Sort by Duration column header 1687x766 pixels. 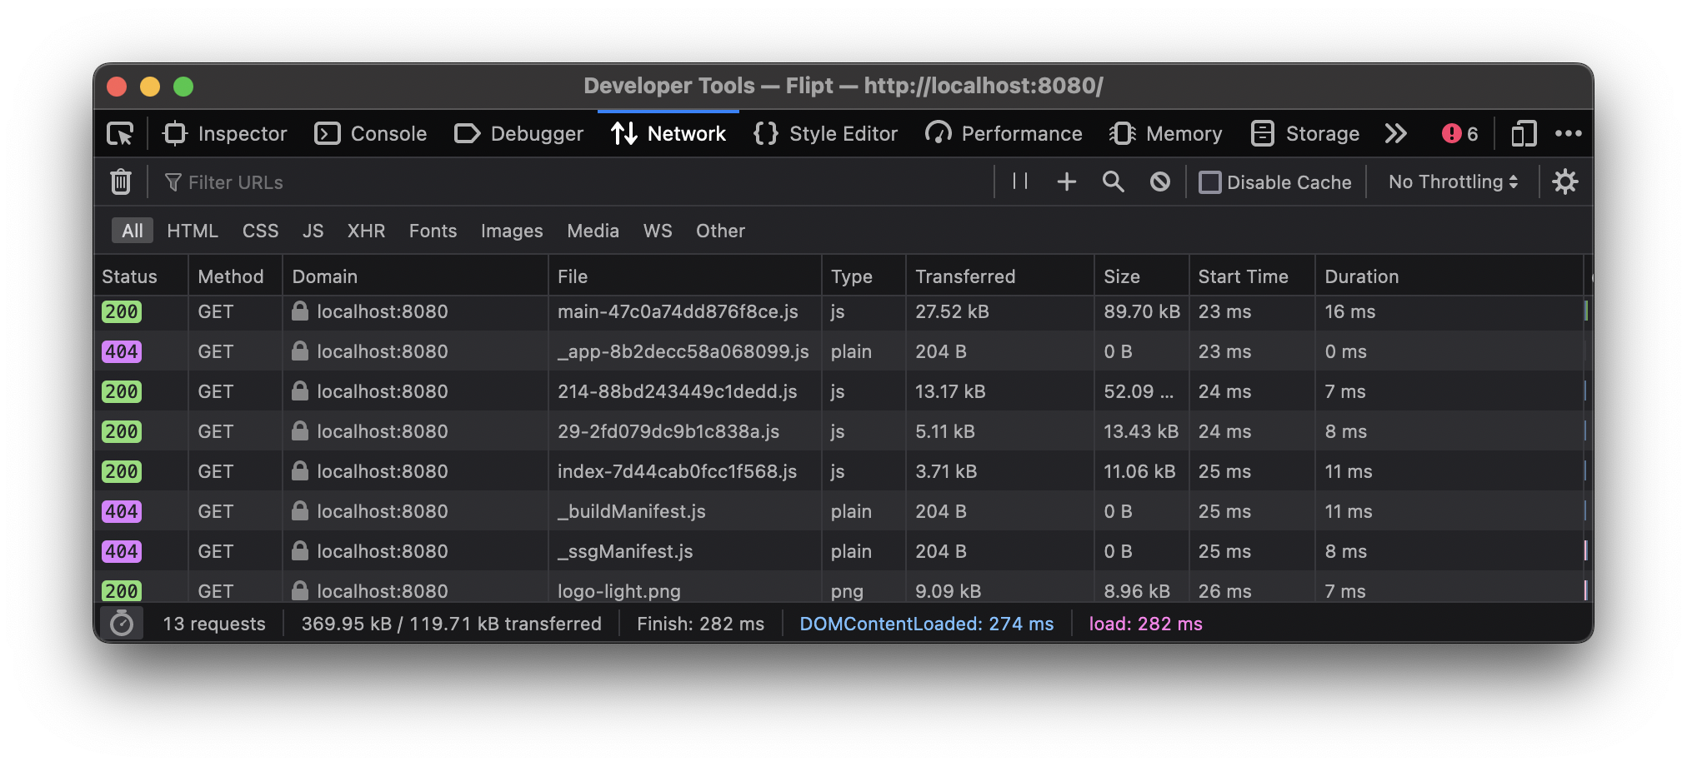pyautogui.click(x=1449, y=276)
